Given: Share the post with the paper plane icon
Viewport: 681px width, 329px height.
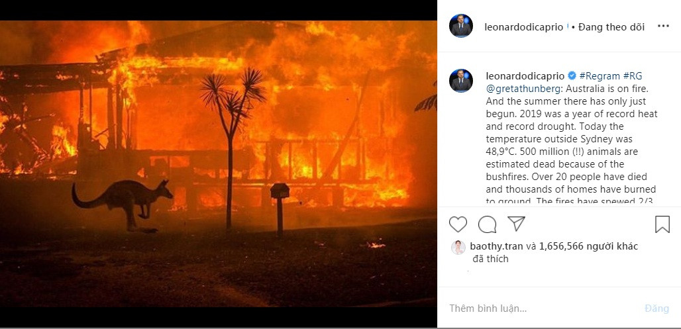Looking at the screenshot, I should [x=517, y=224].
